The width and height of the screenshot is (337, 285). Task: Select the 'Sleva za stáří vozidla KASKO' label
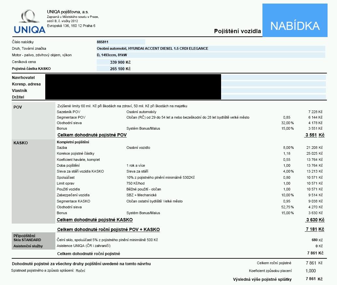coord(80,171)
